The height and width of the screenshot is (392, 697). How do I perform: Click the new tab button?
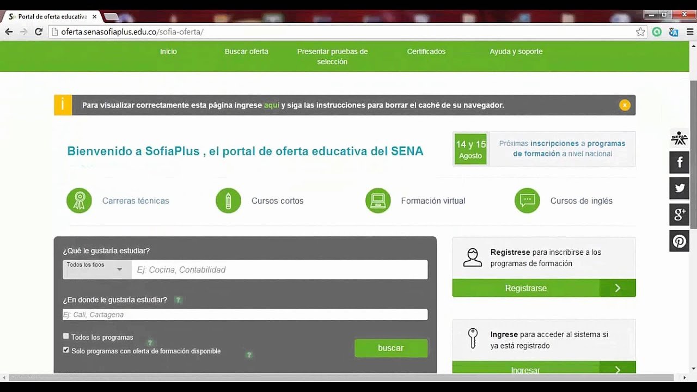pos(111,17)
